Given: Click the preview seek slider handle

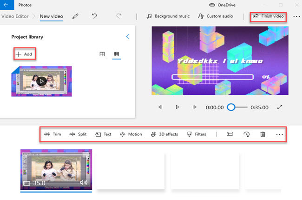Looking at the screenshot, I should [x=231, y=107].
